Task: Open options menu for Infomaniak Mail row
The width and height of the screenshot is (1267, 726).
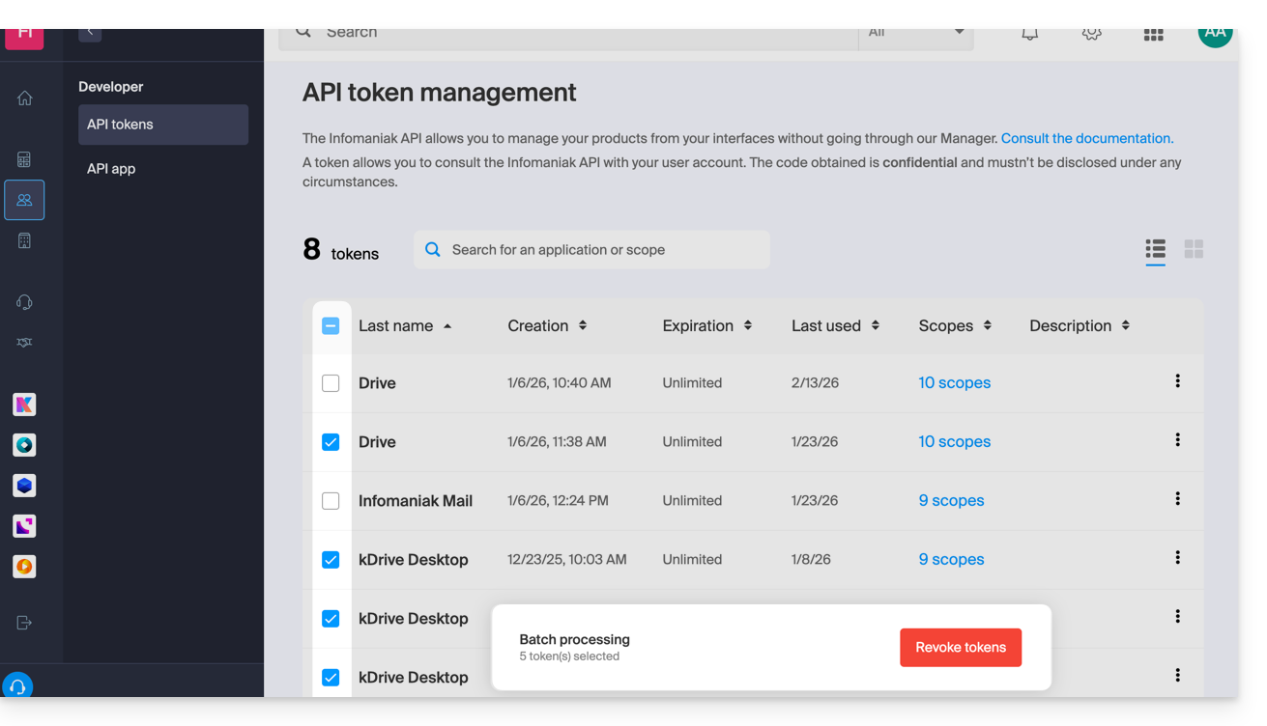Action: [1177, 499]
